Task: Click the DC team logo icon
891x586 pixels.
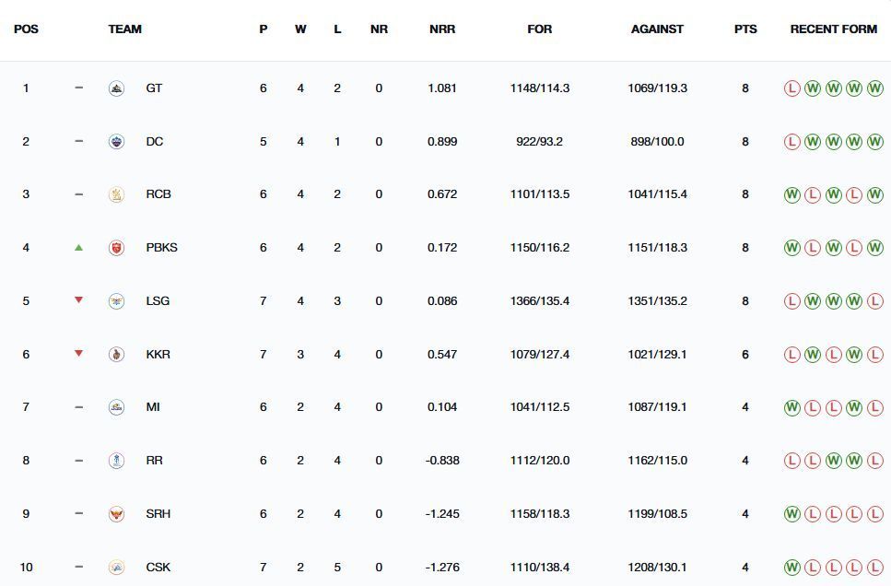Action: [116, 142]
